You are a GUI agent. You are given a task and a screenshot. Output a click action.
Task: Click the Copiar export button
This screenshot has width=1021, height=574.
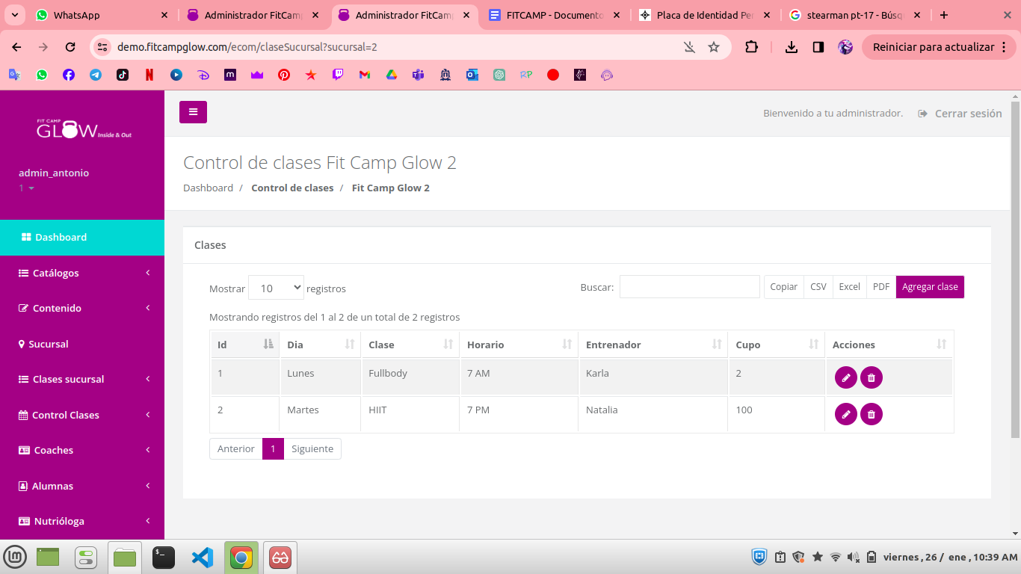tap(783, 287)
